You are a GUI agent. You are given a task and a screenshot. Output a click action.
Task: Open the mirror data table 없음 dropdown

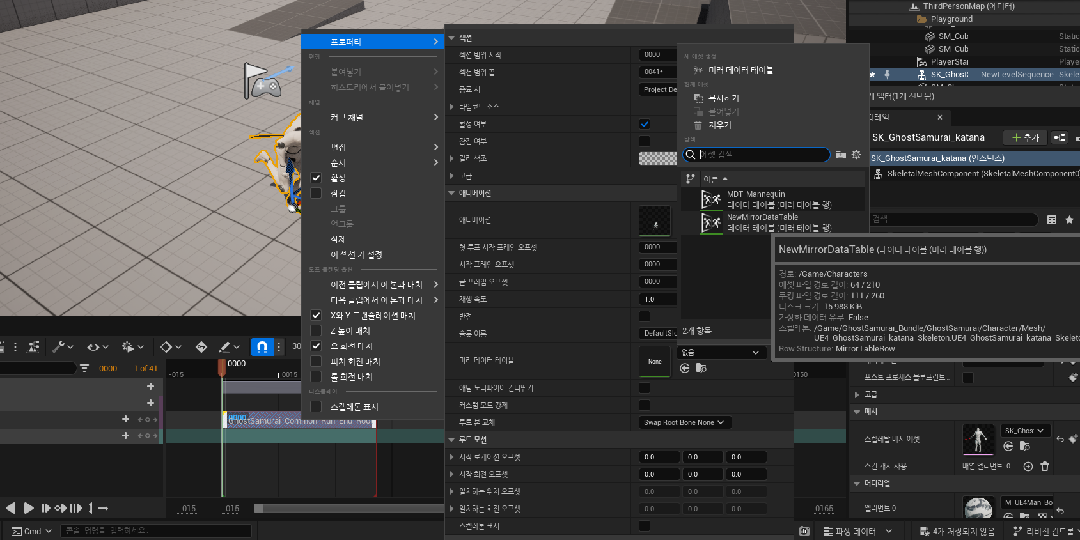pos(721,353)
